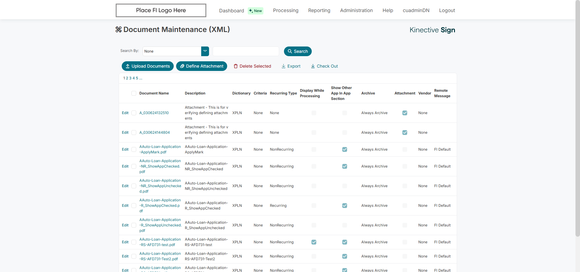Check the A_030624144804 row selection checkbox
Image resolution: width=580 pixels, height=272 pixels.
pos(134,133)
